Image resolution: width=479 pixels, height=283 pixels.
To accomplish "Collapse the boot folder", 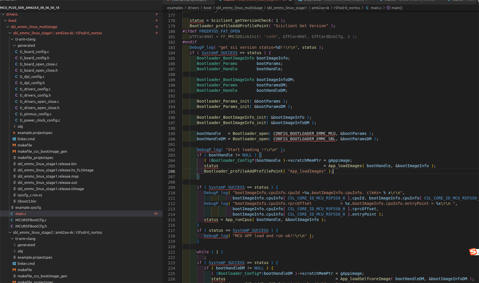I will [x=5, y=21].
